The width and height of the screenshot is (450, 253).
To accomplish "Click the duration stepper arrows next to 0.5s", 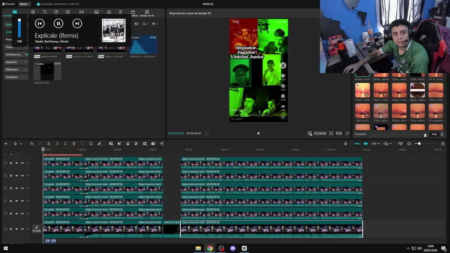I will pos(442,134).
